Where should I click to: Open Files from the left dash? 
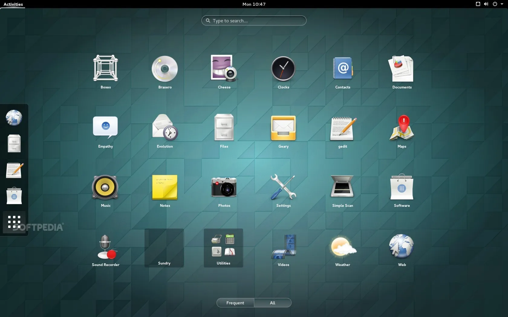(x=14, y=143)
